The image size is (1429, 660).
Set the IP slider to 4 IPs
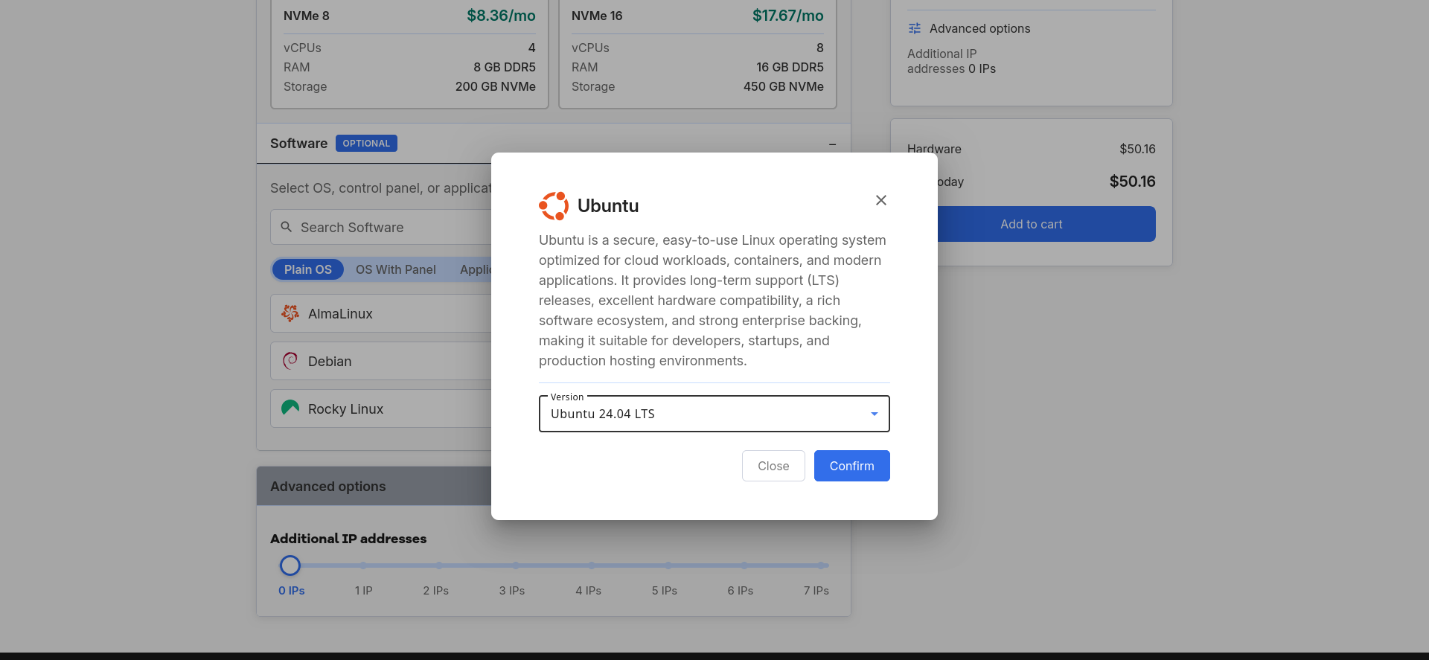tap(592, 566)
